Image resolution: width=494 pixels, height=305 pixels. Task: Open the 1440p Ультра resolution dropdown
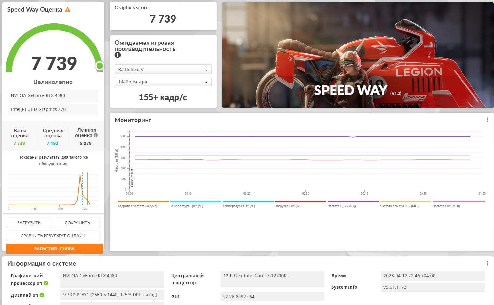pos(163,82)
